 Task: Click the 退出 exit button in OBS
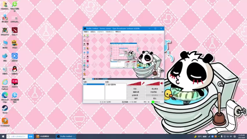pos(155,99)
